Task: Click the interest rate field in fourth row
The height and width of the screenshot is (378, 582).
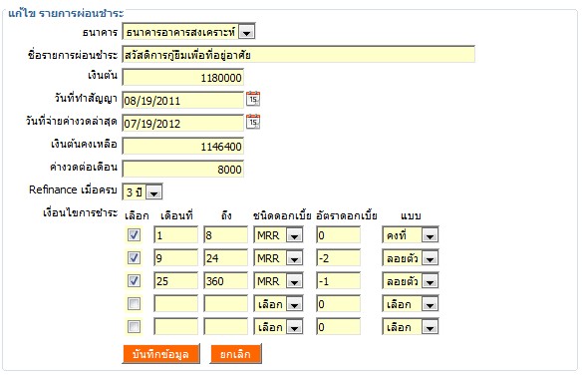Action: point(339,304)
